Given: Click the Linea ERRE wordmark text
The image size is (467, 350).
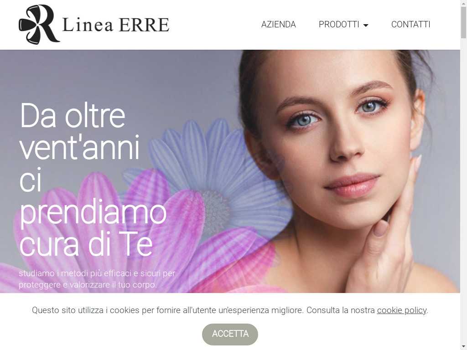Looking at the screenshot, I should (x=116, y=25).
